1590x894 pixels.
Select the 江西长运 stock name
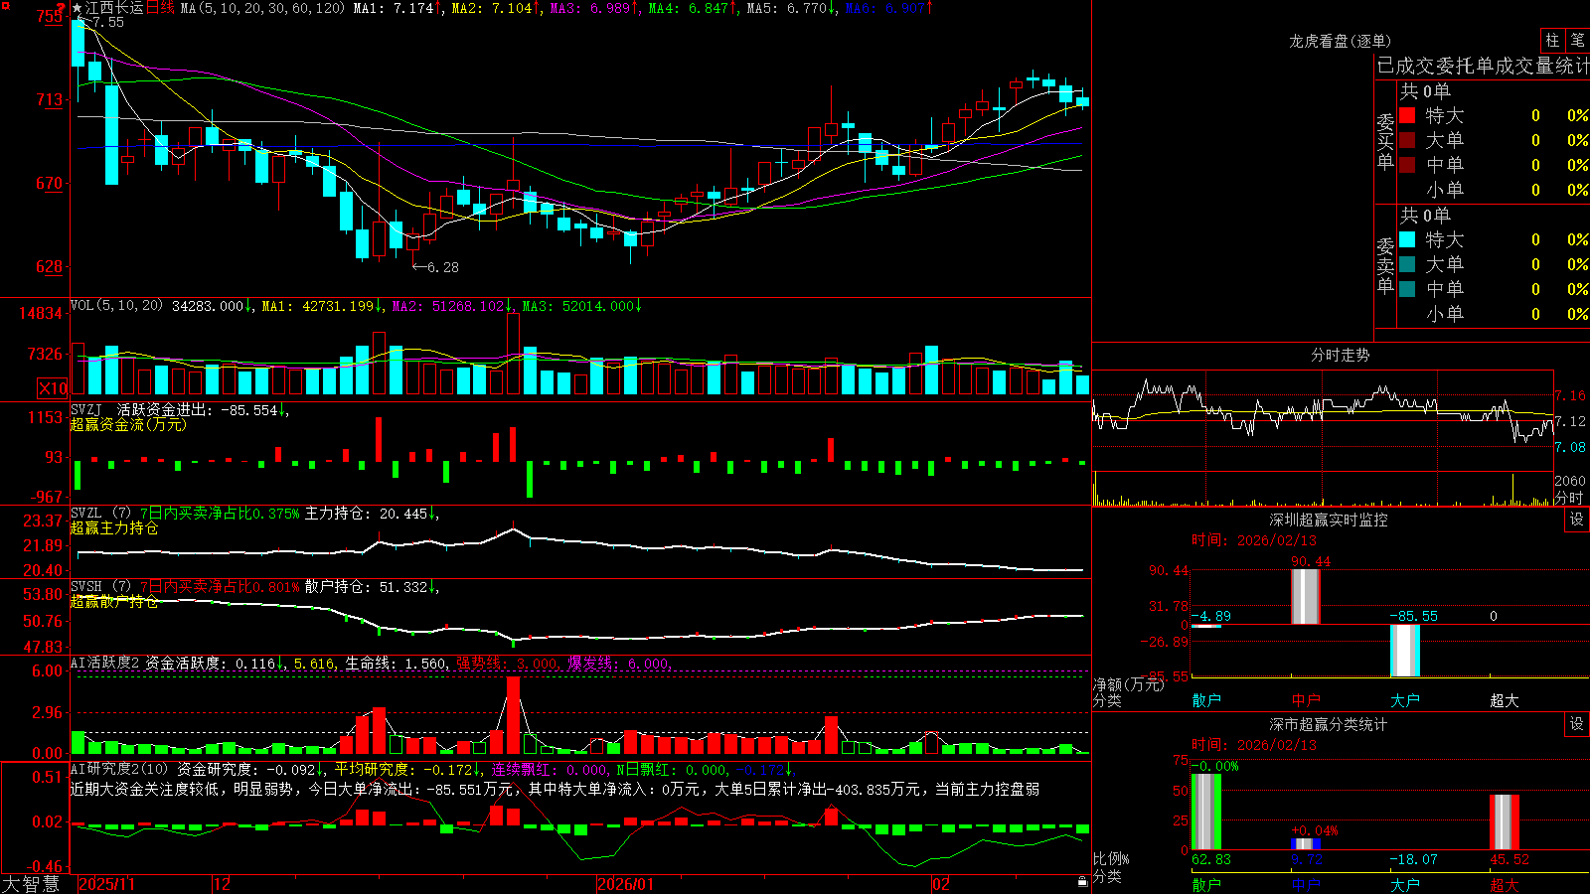[x=114, y=8]
